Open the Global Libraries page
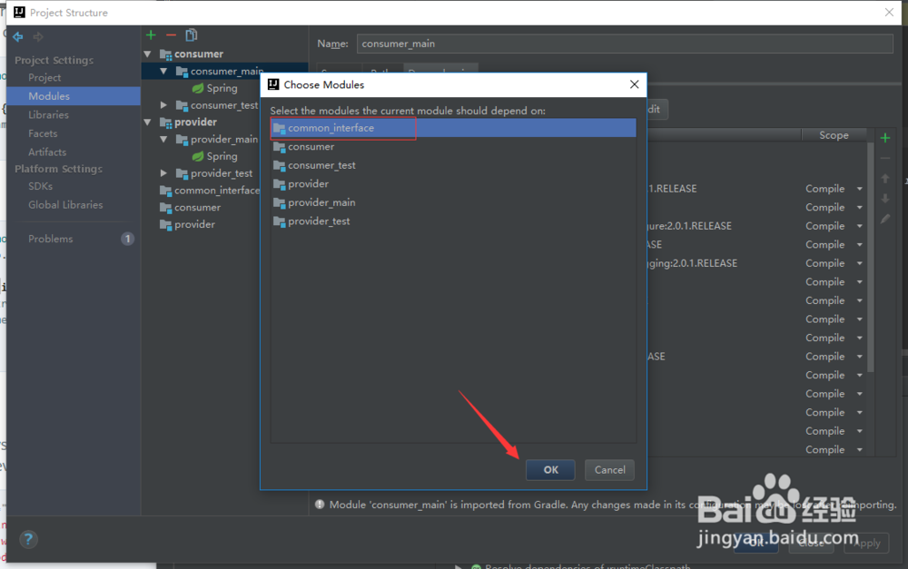The height and width of the screenshot is (569, 908). [65, 205]
